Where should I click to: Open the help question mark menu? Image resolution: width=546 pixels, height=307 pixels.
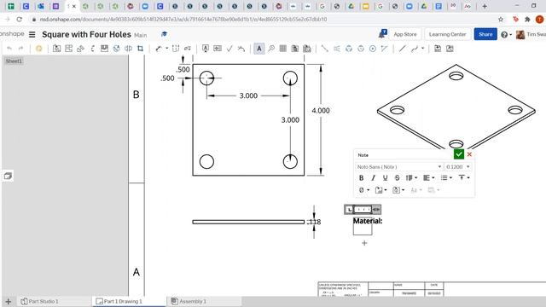(x=506, y=34)
